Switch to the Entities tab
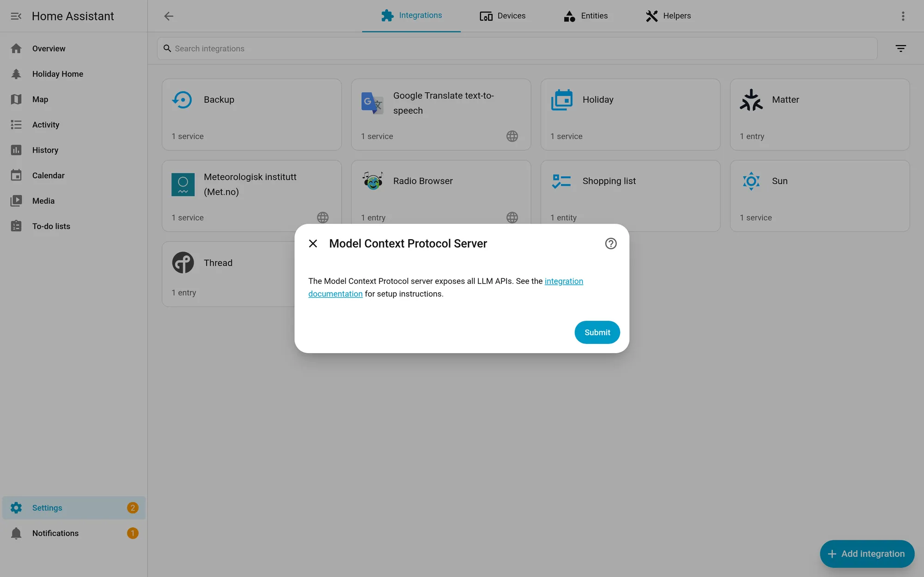The width and height of the screenshot is (924, 577). (x=585, y=16)
